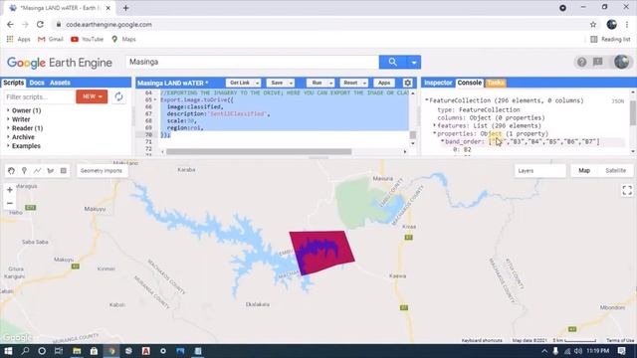The width and height of the screenshot is (637, 358).
Task: Open the Earth Engine user account avatar
Action: pos(621,62)
